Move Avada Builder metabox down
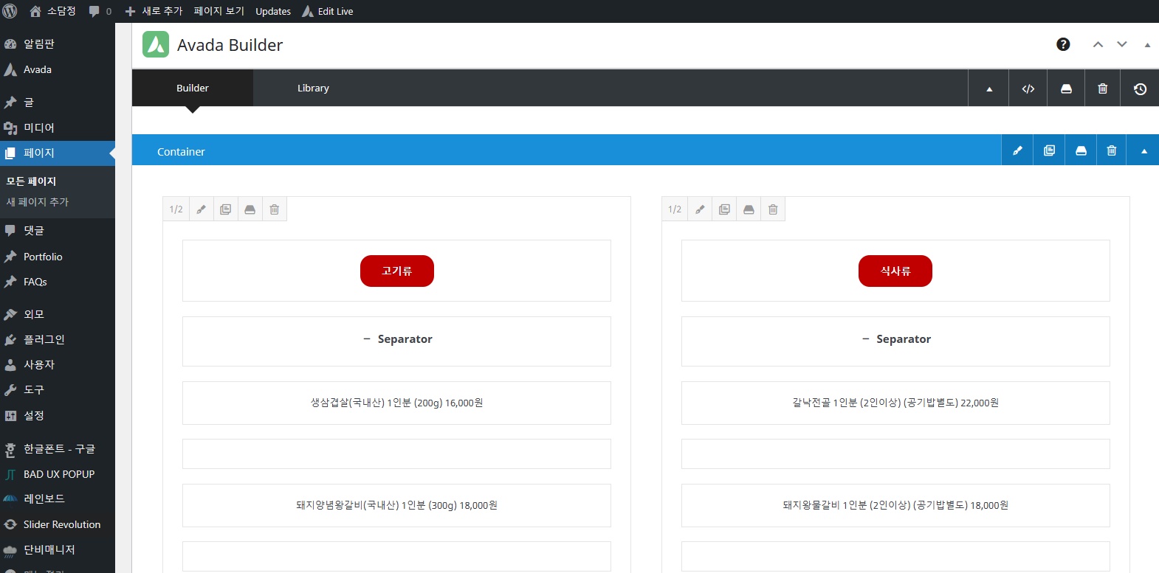The image size is (1159, 573). tap(1121, 44)
